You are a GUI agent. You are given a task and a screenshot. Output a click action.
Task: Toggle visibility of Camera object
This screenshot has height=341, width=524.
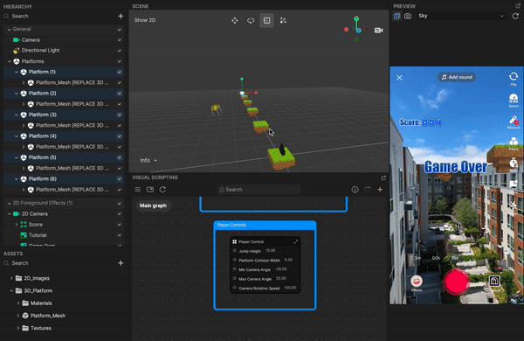tap(120, 40)
